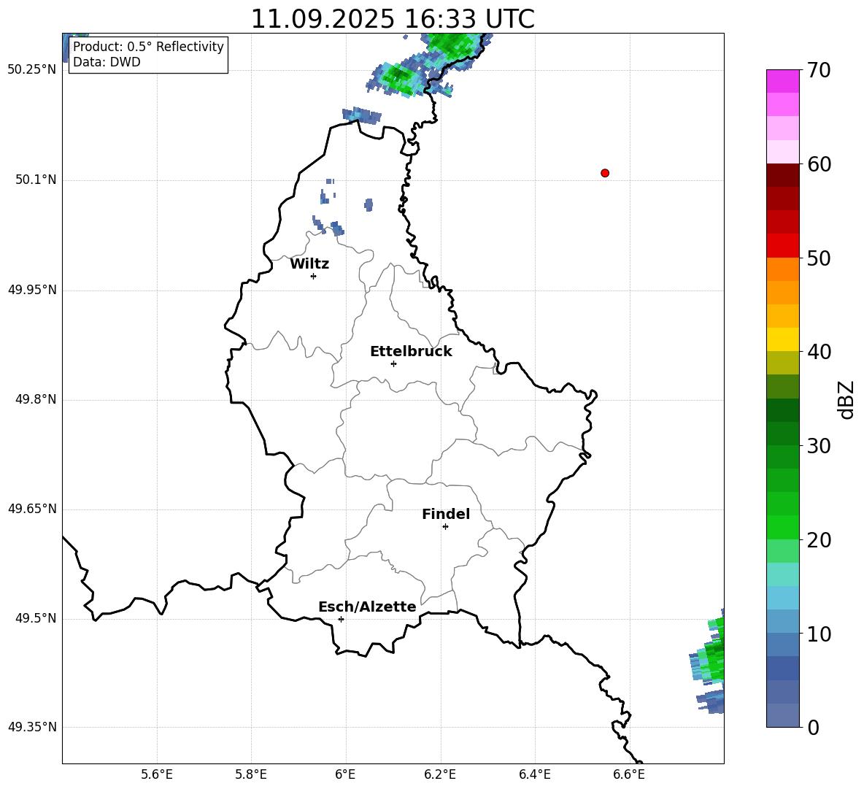Image resolution: width=864 pixels, height=789 pixels.
Task: Click the 49.65°N latitude label
Action: [x=32, y=509]
